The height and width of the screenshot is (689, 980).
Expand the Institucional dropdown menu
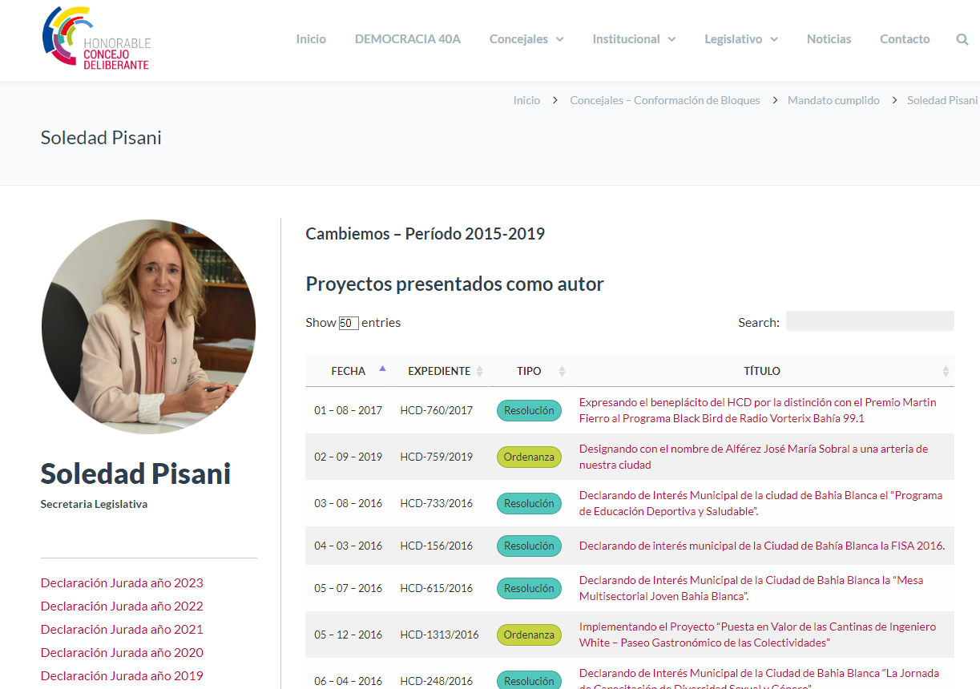(634, 39)
